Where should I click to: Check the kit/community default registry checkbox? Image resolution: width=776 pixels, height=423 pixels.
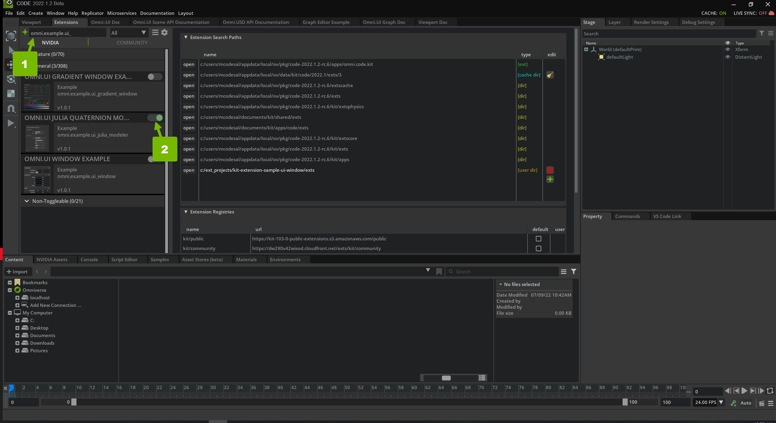coord(538,249)
